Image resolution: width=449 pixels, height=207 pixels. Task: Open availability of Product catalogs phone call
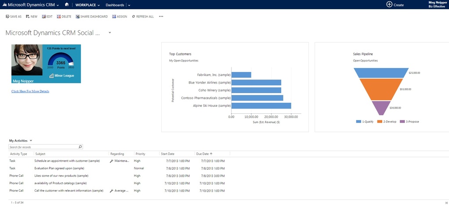point(61,183)
